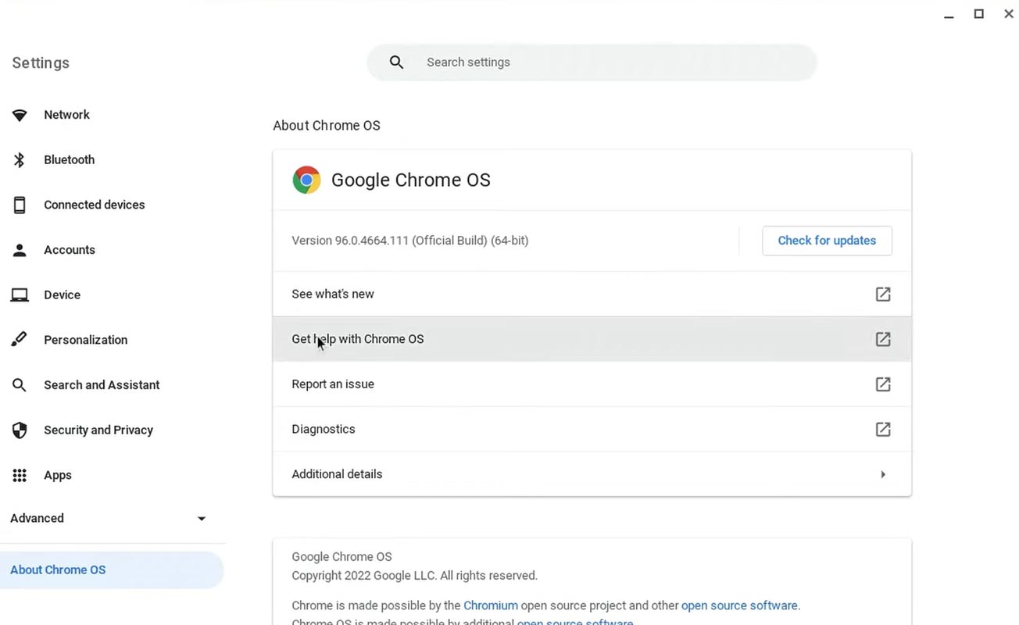The image size is (1019, 625).
Task: Go to Personalization settings
Action: pyautogui.click(x=85, y=340)
